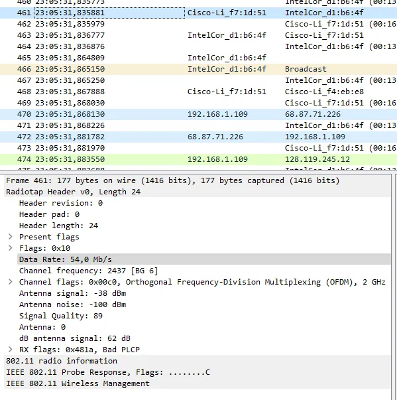Viewport: 397px width, 400px height.
Task: Click source Cisco-Li_f7:1d:51 in packet 461
Action: point(227,13)
